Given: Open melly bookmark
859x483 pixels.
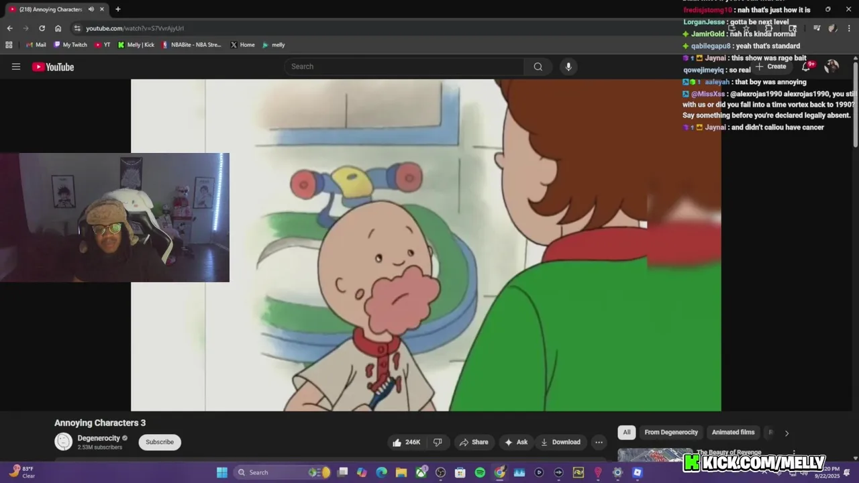Looking at the screenshot, I should (274, 45).
